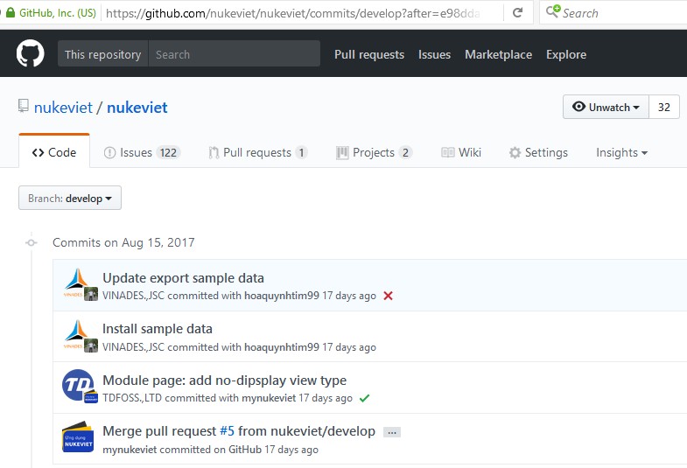Open the bold mynukeviet link on Module page commit
The height and width of the screenshot is (468, 687).
pyautogui.click(x=269, y=398)
